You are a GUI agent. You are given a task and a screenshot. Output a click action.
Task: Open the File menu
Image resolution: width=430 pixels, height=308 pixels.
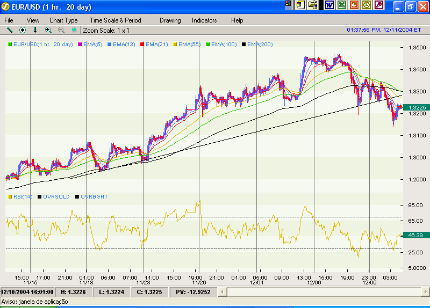coord(9,20)
